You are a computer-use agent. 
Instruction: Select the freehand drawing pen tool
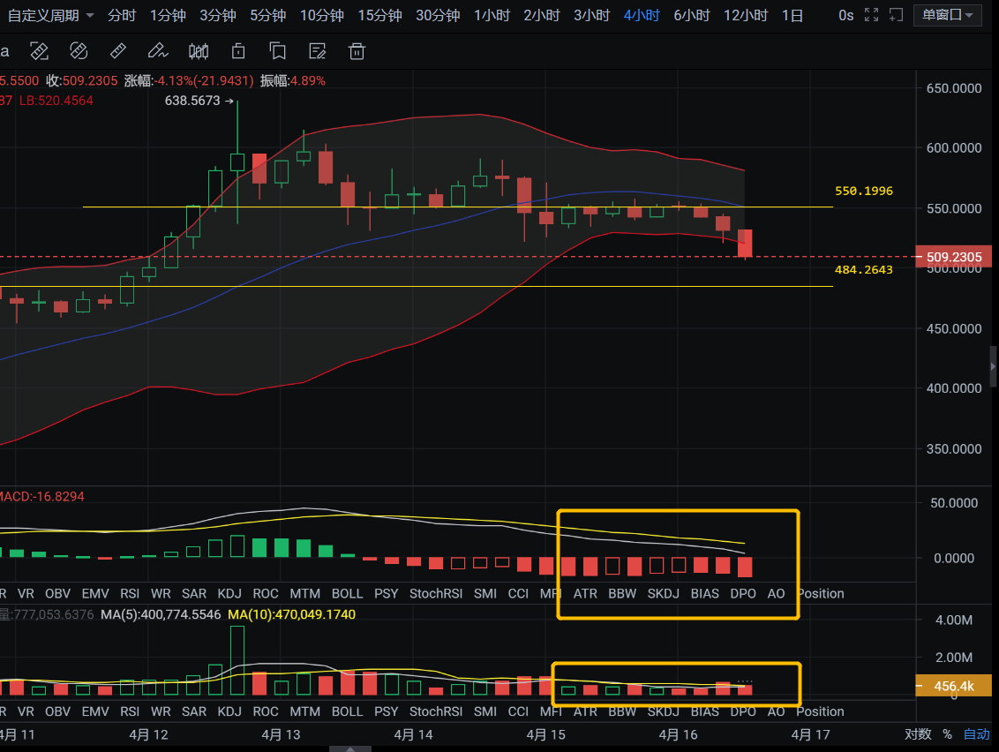pyautogui.click(x=157, y=51)
